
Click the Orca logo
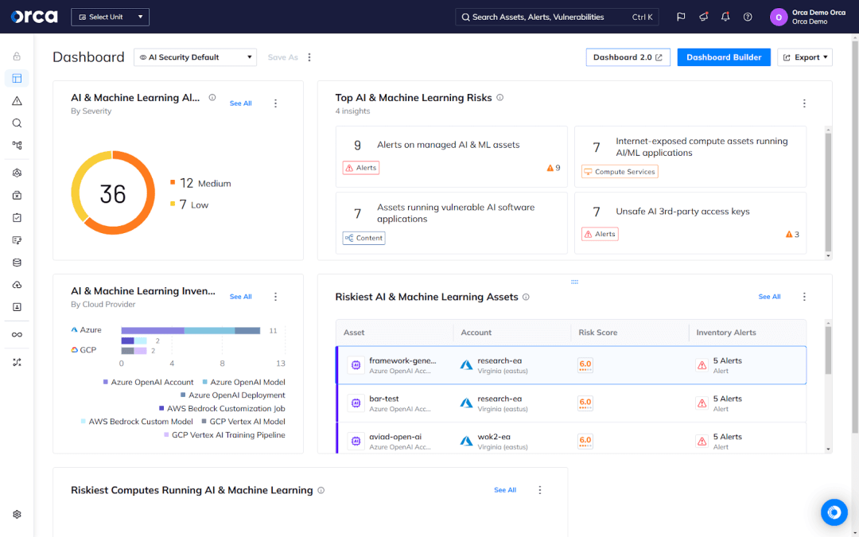[x=34, y=17]
